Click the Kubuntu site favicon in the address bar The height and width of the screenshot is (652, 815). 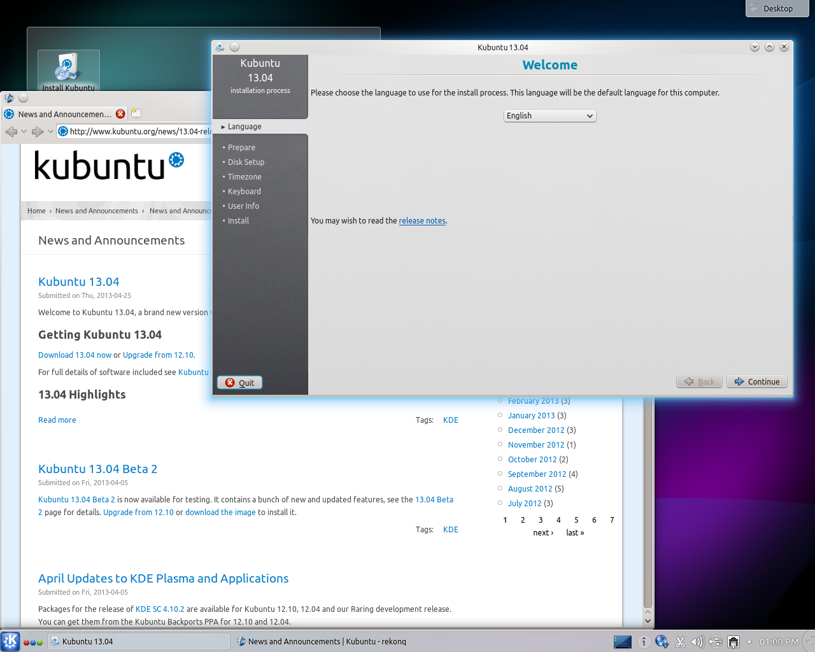point(63,132)
